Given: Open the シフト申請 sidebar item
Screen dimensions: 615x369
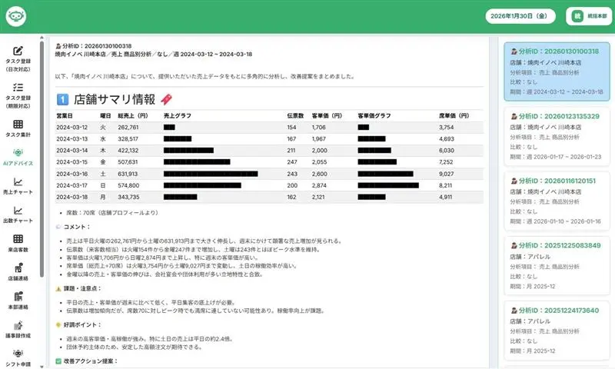Looking at the screenshot, I should [18, 358].
